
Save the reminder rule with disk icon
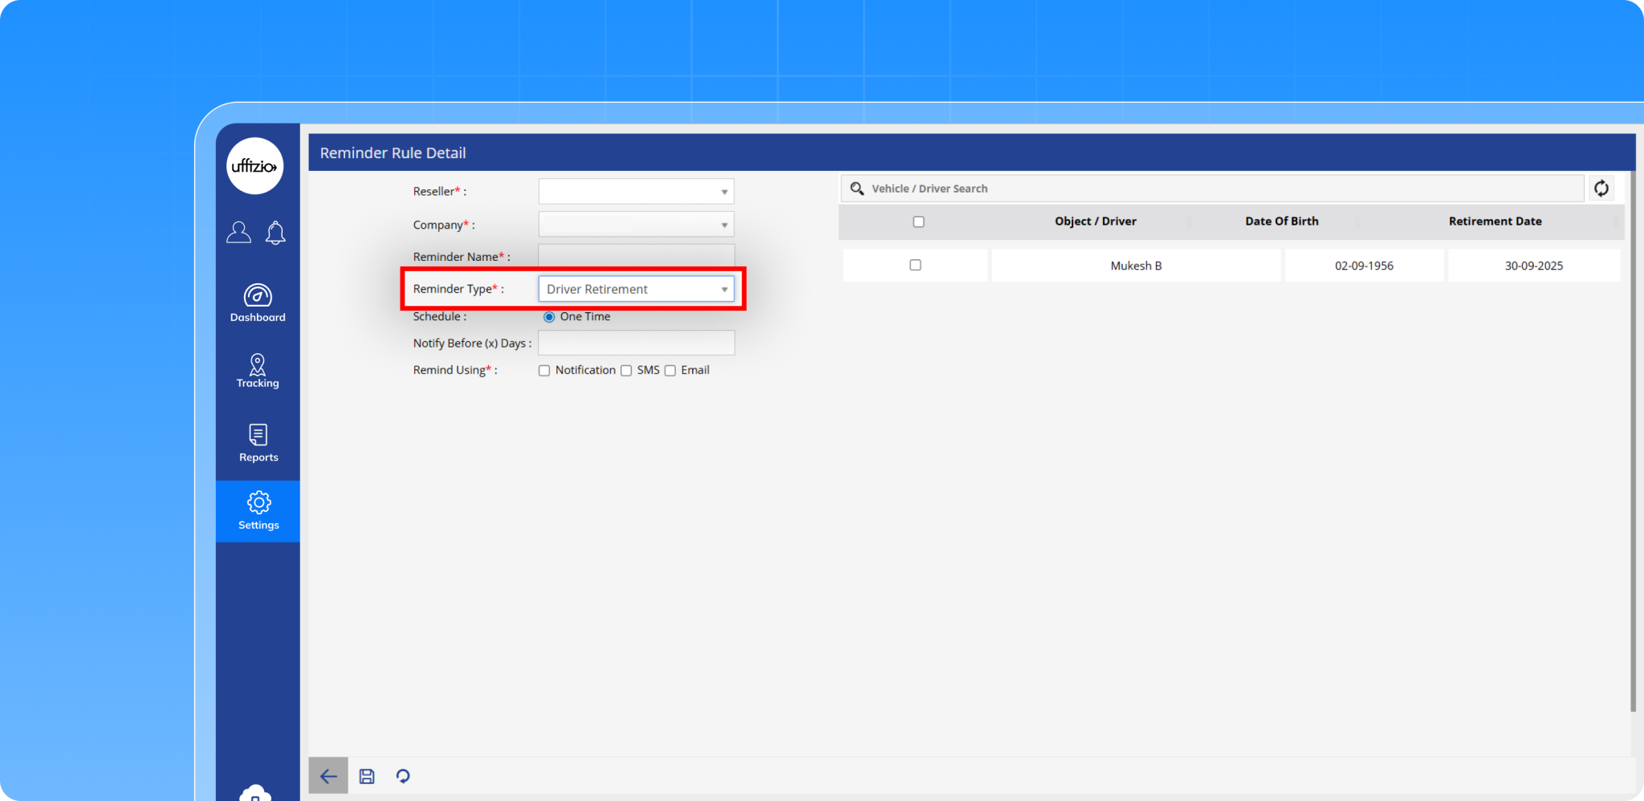click(367, 776)
